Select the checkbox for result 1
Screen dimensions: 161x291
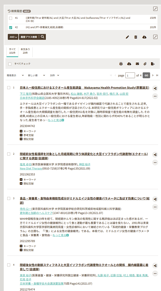(9, 88)
